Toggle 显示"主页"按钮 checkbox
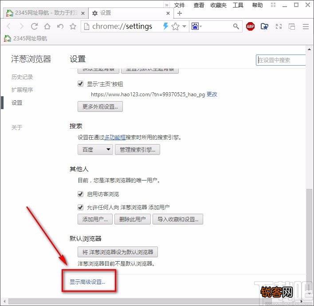The height and width of the screenshot is (306, 314). (x=81, y=83)
